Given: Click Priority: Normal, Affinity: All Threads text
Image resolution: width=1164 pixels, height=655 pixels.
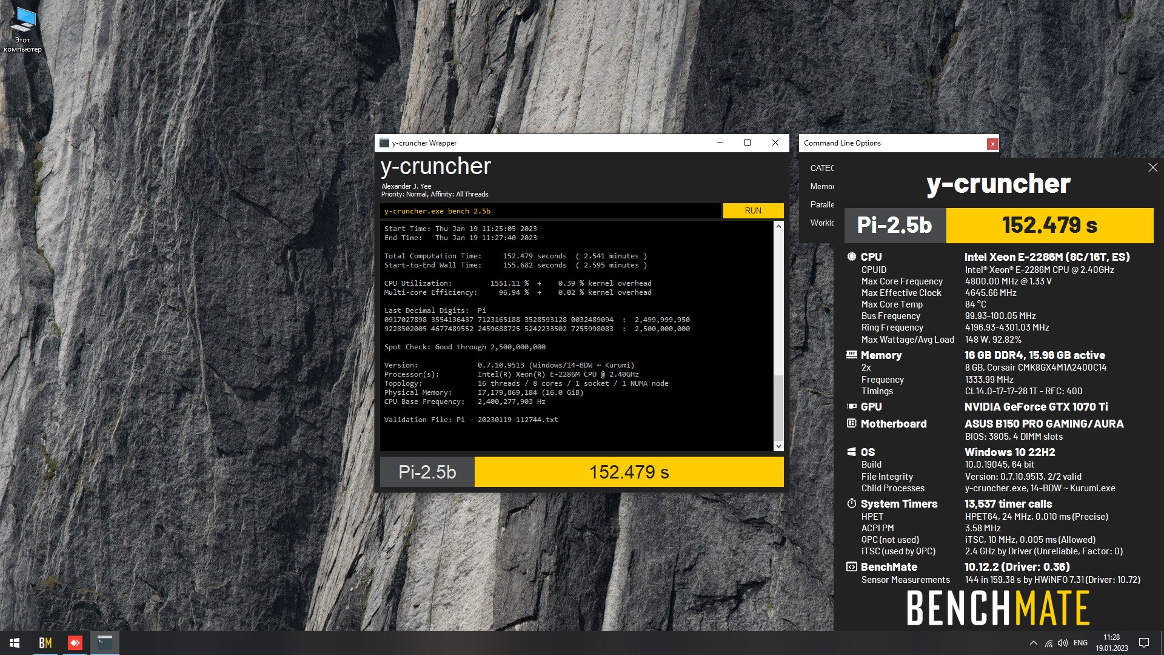Looking at the screenshot, I should 435,194.
